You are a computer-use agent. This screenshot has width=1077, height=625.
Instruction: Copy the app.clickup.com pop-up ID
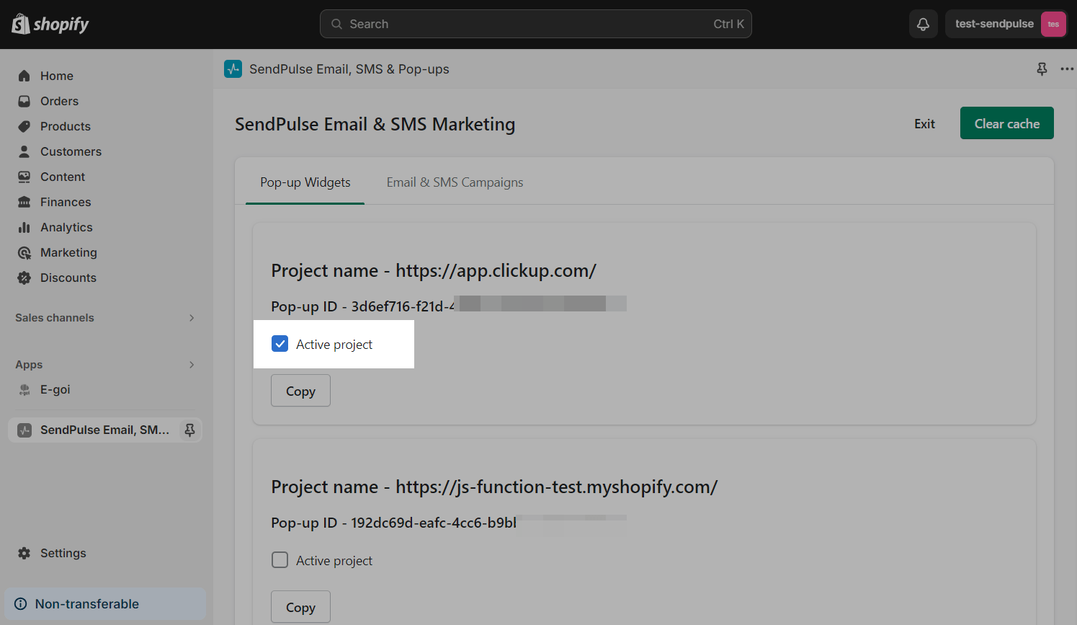pos(300,391)
